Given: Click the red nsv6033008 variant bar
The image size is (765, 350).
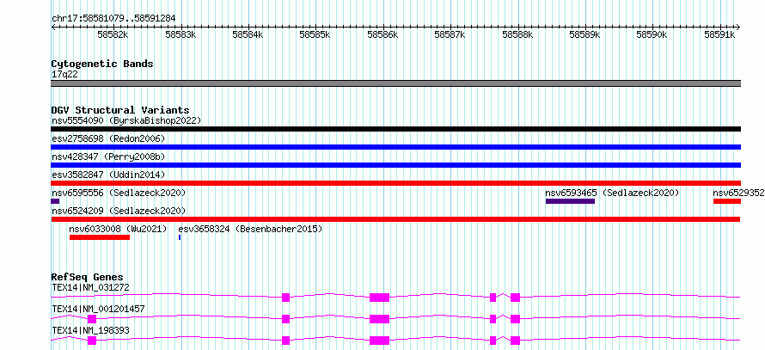Looking at the screenshot, I should [x=100, y=237].
